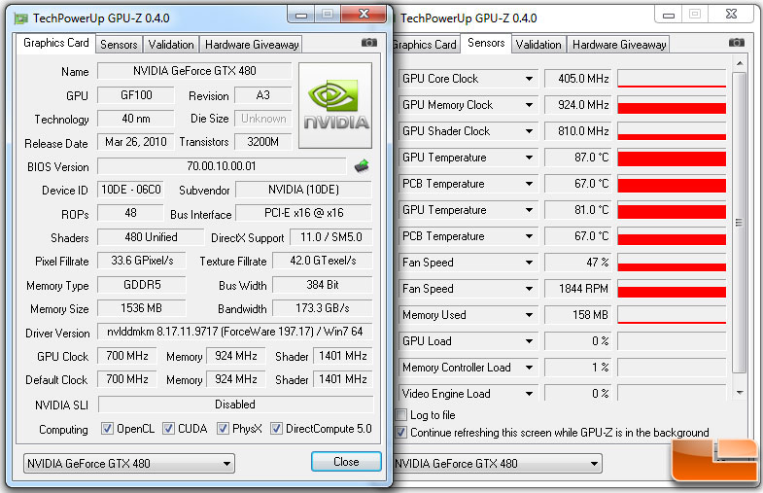
Task: Open Hardware Giveaway tab in Sensors window
Action: coord(619,44)
